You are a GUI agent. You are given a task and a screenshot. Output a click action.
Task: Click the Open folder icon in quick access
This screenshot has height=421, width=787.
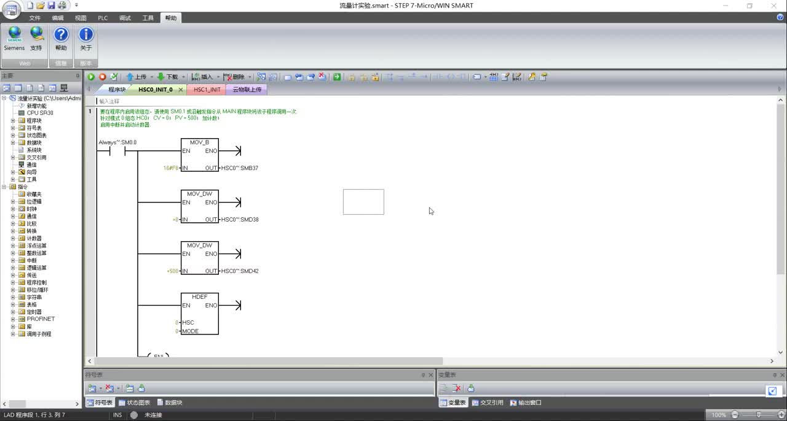(x=41, y=5)
